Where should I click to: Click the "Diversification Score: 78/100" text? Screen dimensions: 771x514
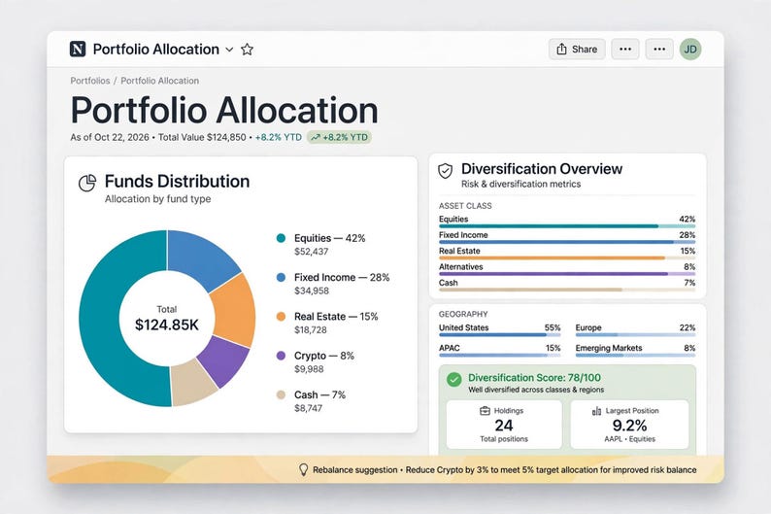click(x=534, y=378)
